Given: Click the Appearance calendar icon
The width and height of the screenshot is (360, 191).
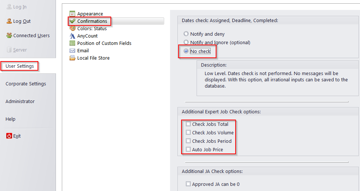Looking at the screenshot, I should (72, 14).
